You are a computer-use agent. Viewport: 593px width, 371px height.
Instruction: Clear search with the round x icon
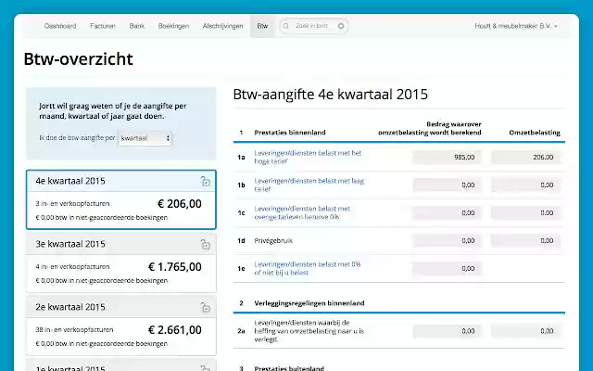point(341,26)
